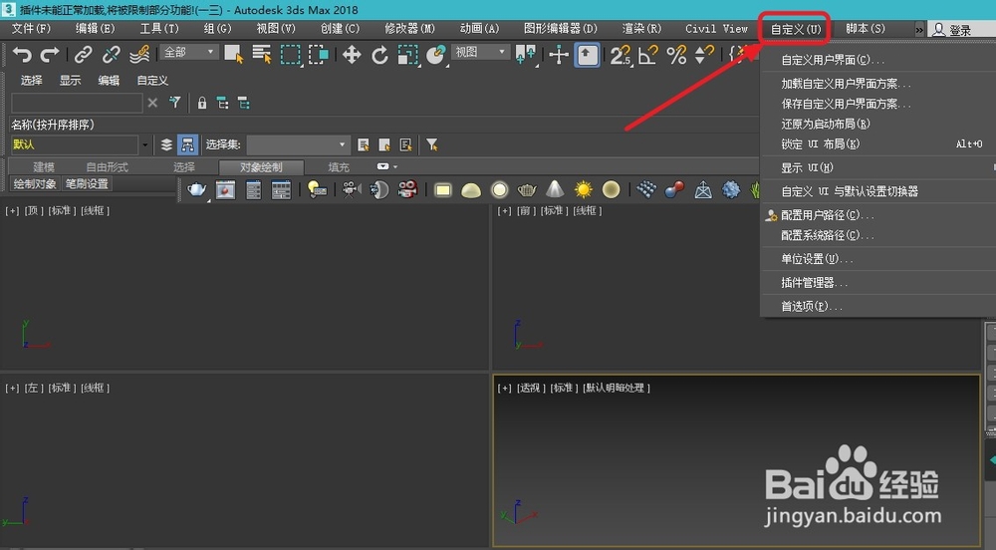Click the red-blue molecule spheres icon
Viewport: 996px width, 550px height.
pos(674,190)
